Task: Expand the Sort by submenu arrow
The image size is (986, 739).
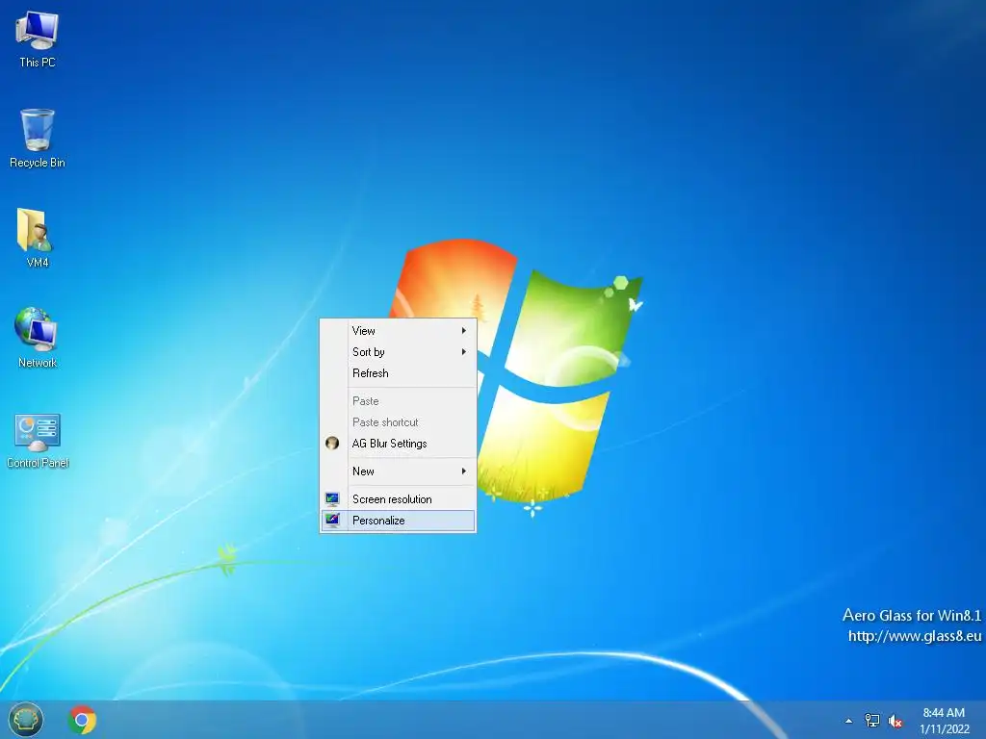Action: click(x=464, y=352)
